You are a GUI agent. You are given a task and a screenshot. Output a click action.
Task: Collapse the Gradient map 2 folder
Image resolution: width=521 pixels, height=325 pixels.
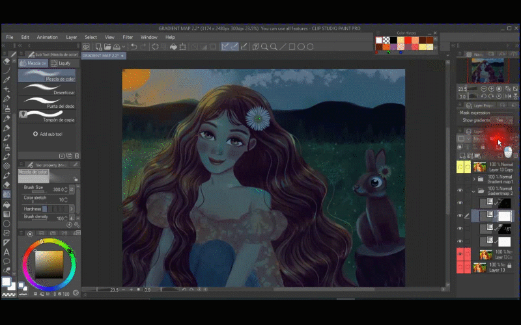pos(473,191)
